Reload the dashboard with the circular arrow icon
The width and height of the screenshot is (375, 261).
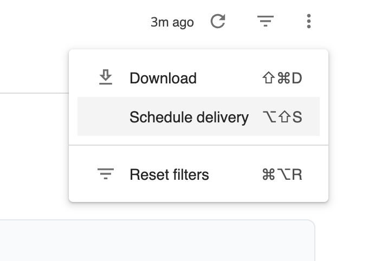pyautogui.click(x=218, y=21)
